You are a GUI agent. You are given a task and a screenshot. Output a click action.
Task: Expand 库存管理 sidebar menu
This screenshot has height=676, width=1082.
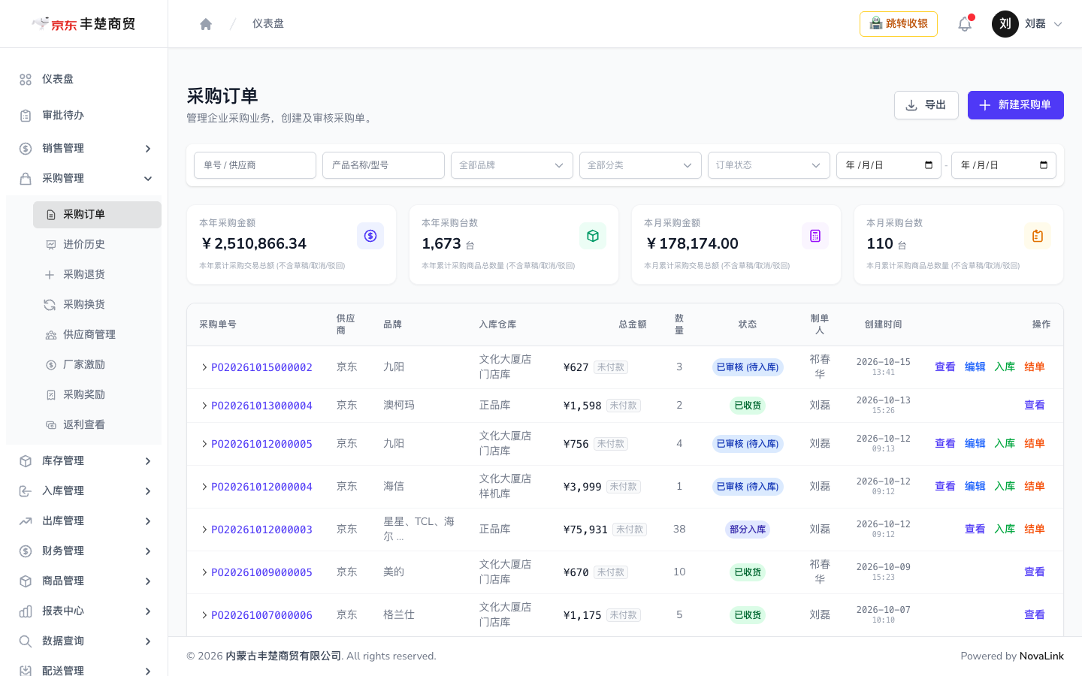click(83, 461)
